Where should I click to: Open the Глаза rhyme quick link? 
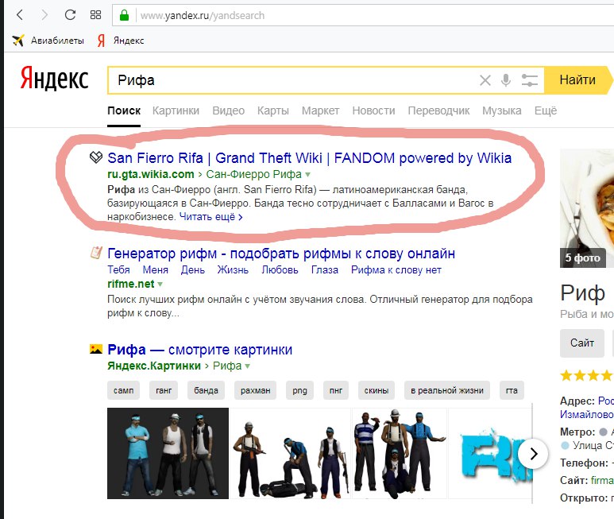coord(325,270)
